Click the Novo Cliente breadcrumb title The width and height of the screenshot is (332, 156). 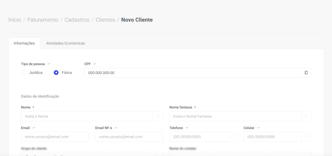(x=137, y=20)
